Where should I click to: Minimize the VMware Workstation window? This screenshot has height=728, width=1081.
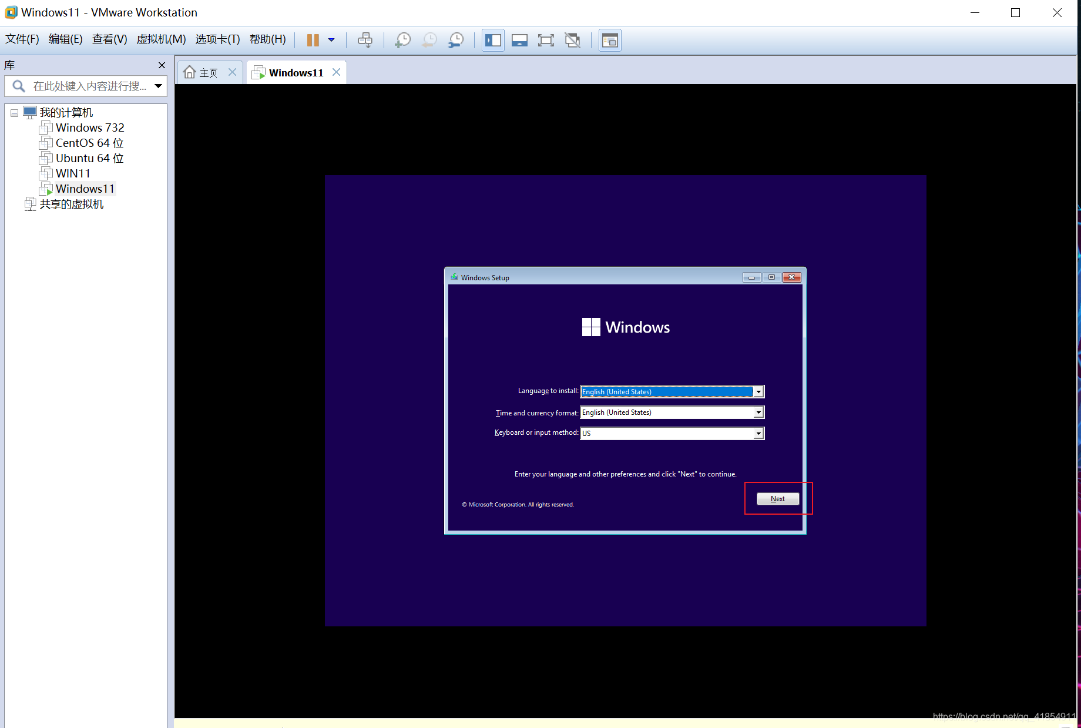[x=975, y=12]
